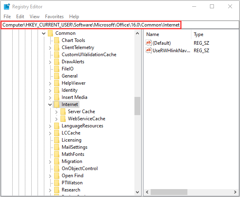Select the (Default) value name

[162, 43]
